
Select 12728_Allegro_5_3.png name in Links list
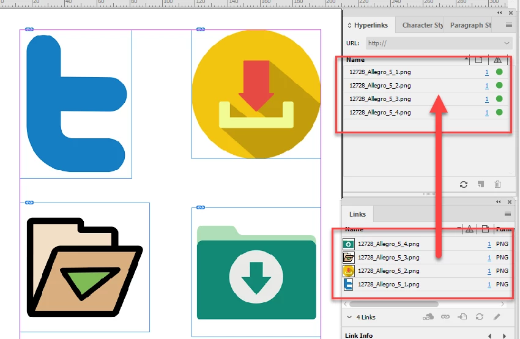[388, 258]
